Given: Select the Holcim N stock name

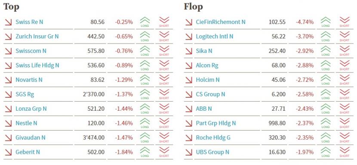Looking at the screenshot, I should [x=208, y=80].
